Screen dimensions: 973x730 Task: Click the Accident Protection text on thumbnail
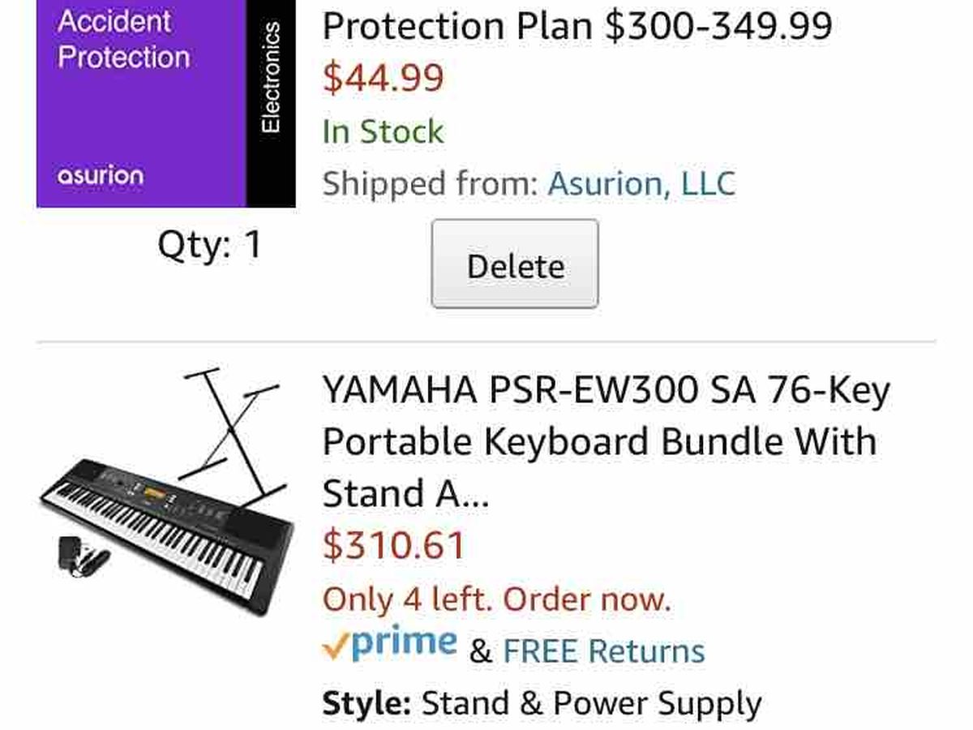click(123, 39)
